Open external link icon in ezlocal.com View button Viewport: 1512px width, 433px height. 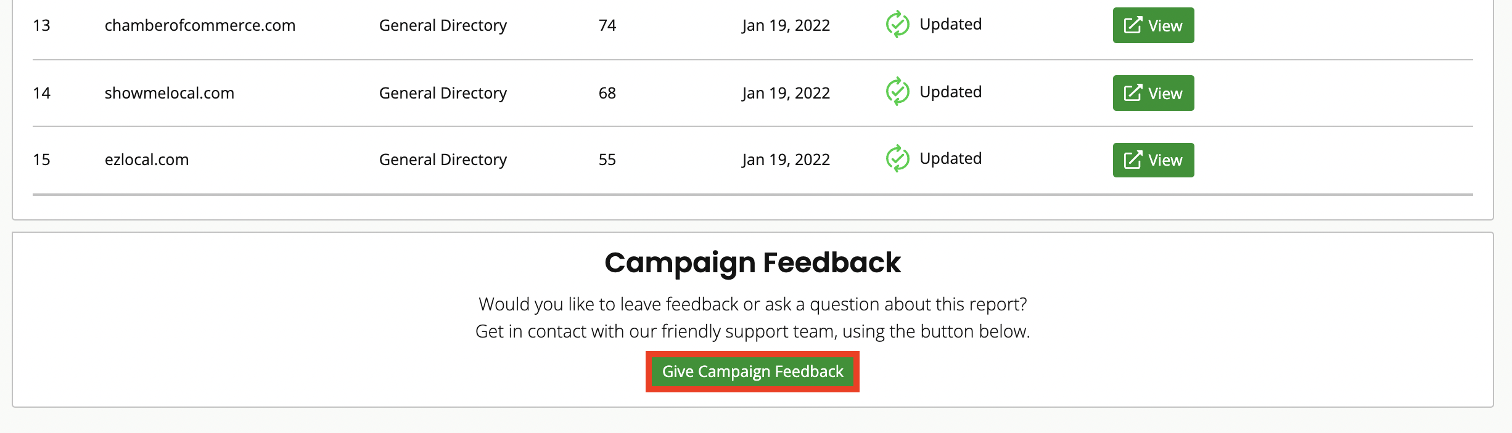tap(1133, 160)
